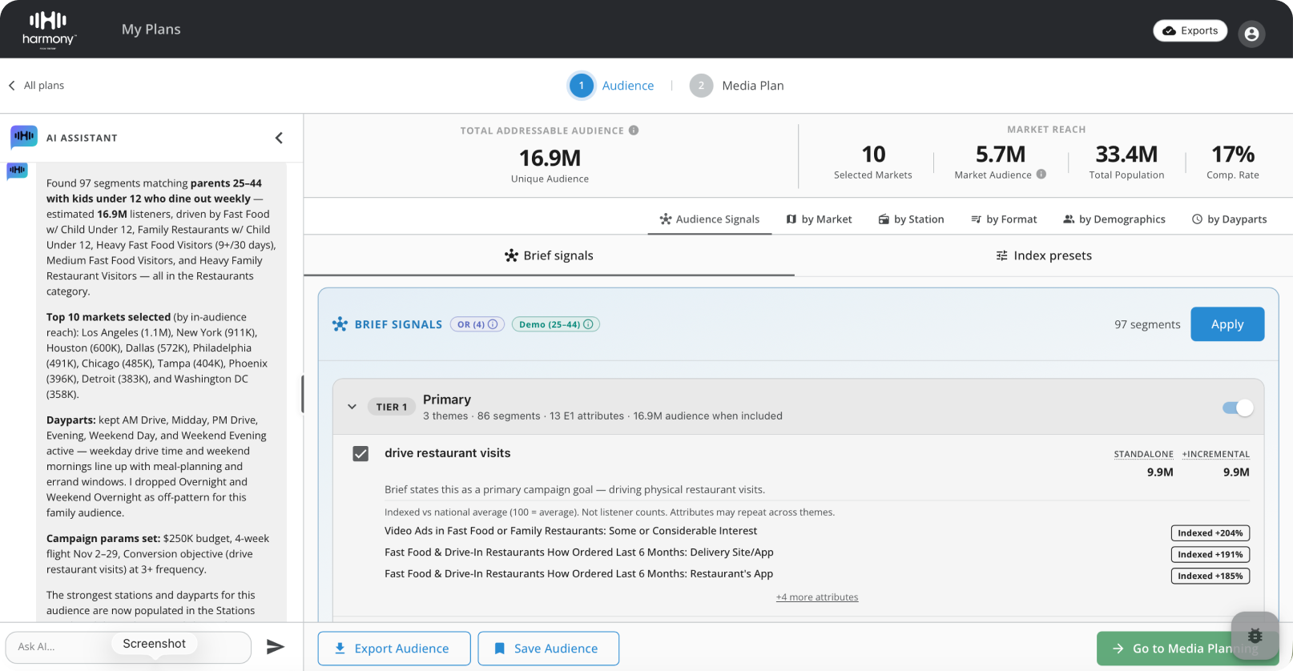Click the 16.9M Unique Audience value
Screen dimensions: 1293x671
point(550,158)
